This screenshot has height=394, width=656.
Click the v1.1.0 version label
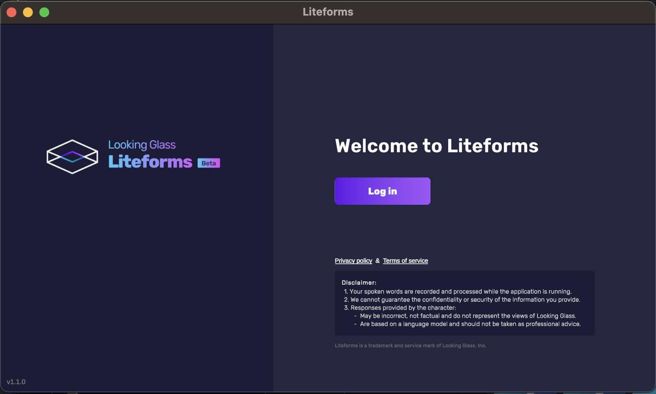click(16, 382)
